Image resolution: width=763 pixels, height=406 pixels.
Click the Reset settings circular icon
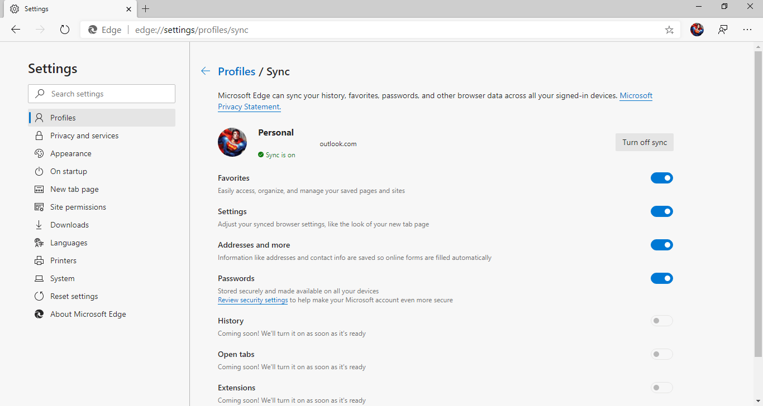pos(39,296)
